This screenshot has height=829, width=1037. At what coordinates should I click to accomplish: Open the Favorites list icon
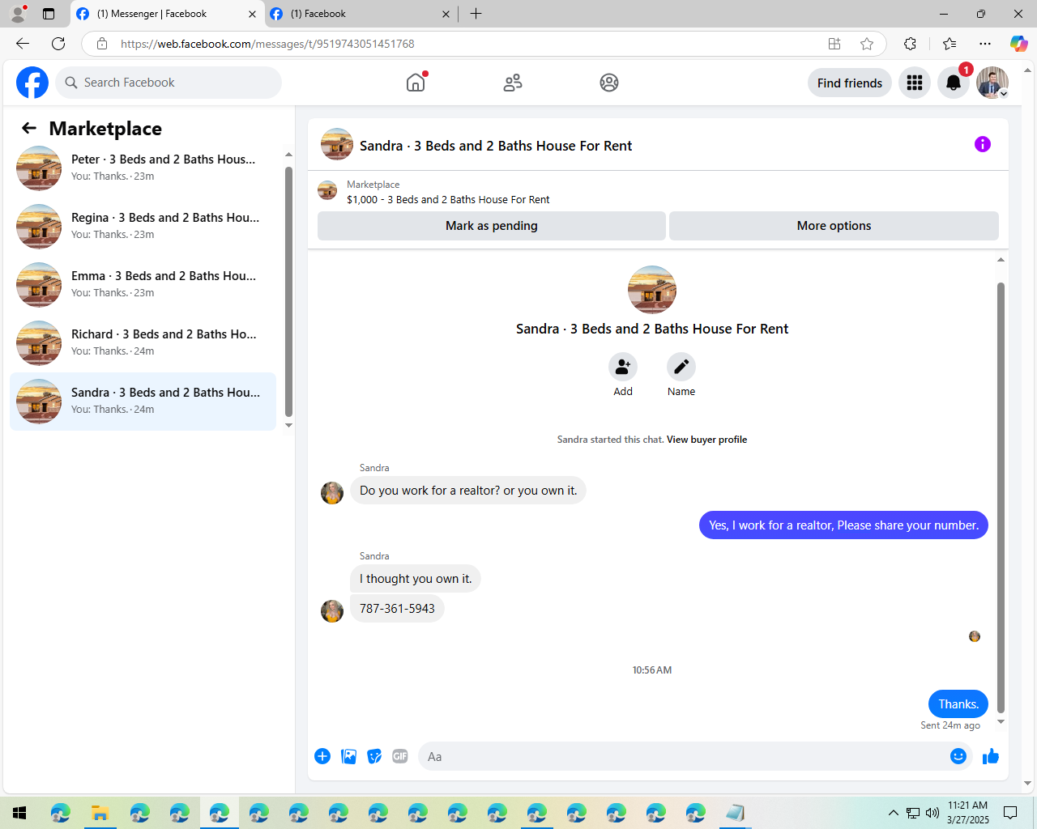[x=950, y=44]
